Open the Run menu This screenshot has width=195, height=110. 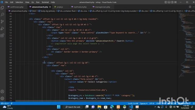click(x=38, y=2)
